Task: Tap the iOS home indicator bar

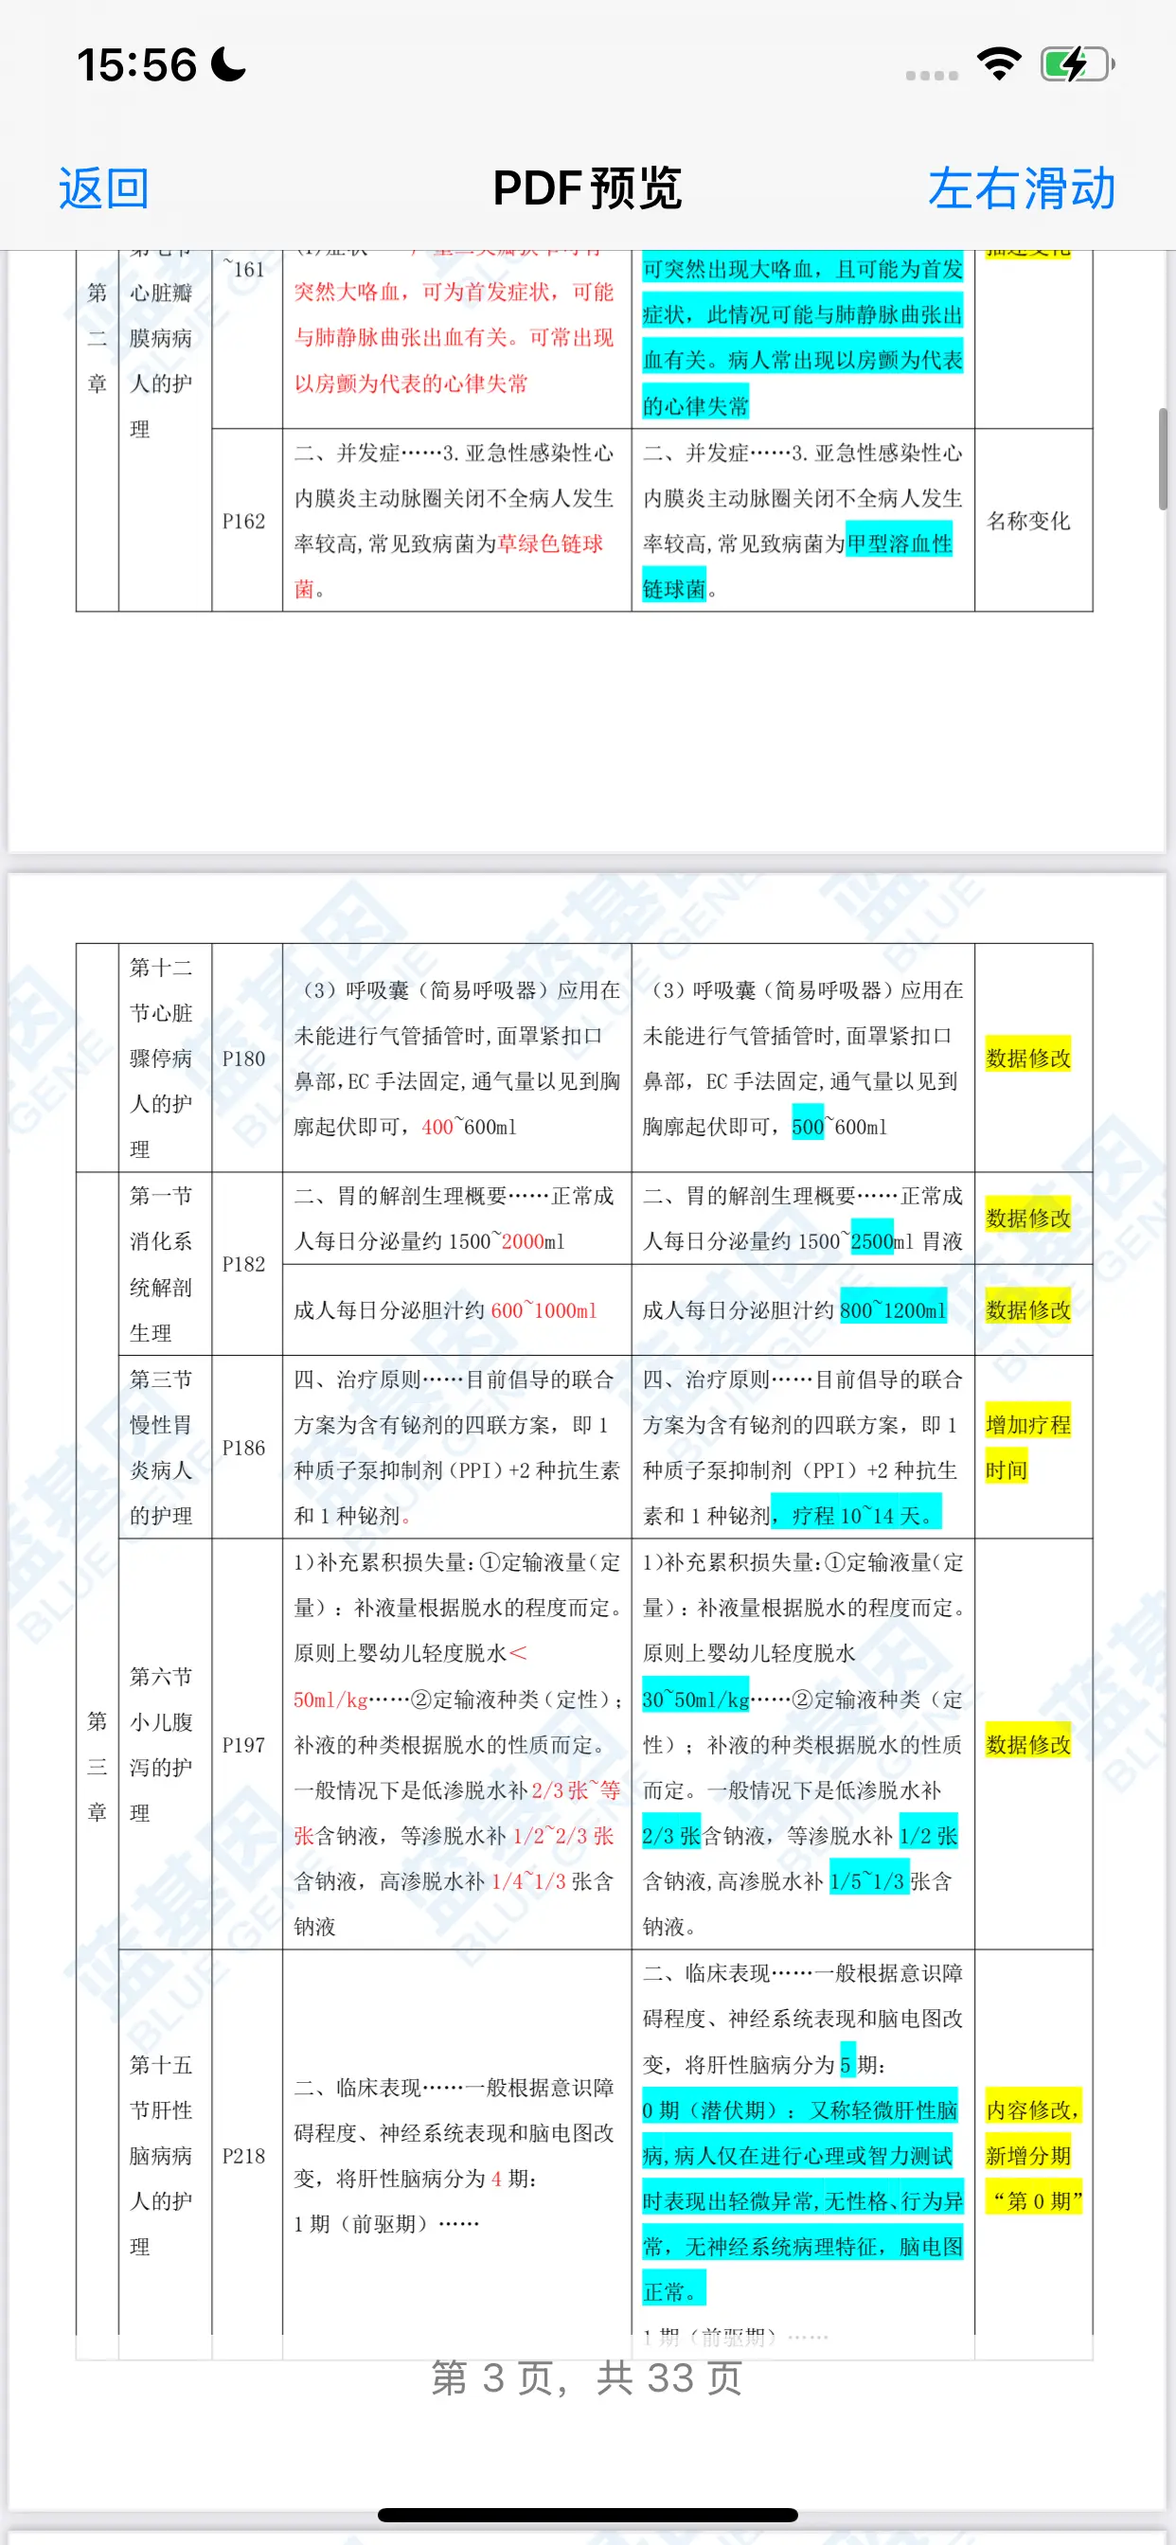Action: (x=587, y=2515)
